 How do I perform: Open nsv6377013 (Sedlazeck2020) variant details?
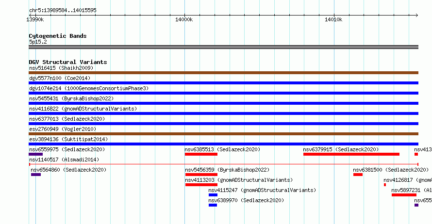[x=67, y=119]
